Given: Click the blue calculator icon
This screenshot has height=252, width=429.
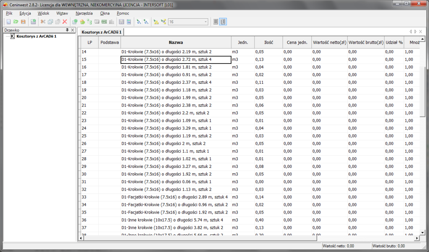Looking at the screenshot, I should tap(129, 22).
